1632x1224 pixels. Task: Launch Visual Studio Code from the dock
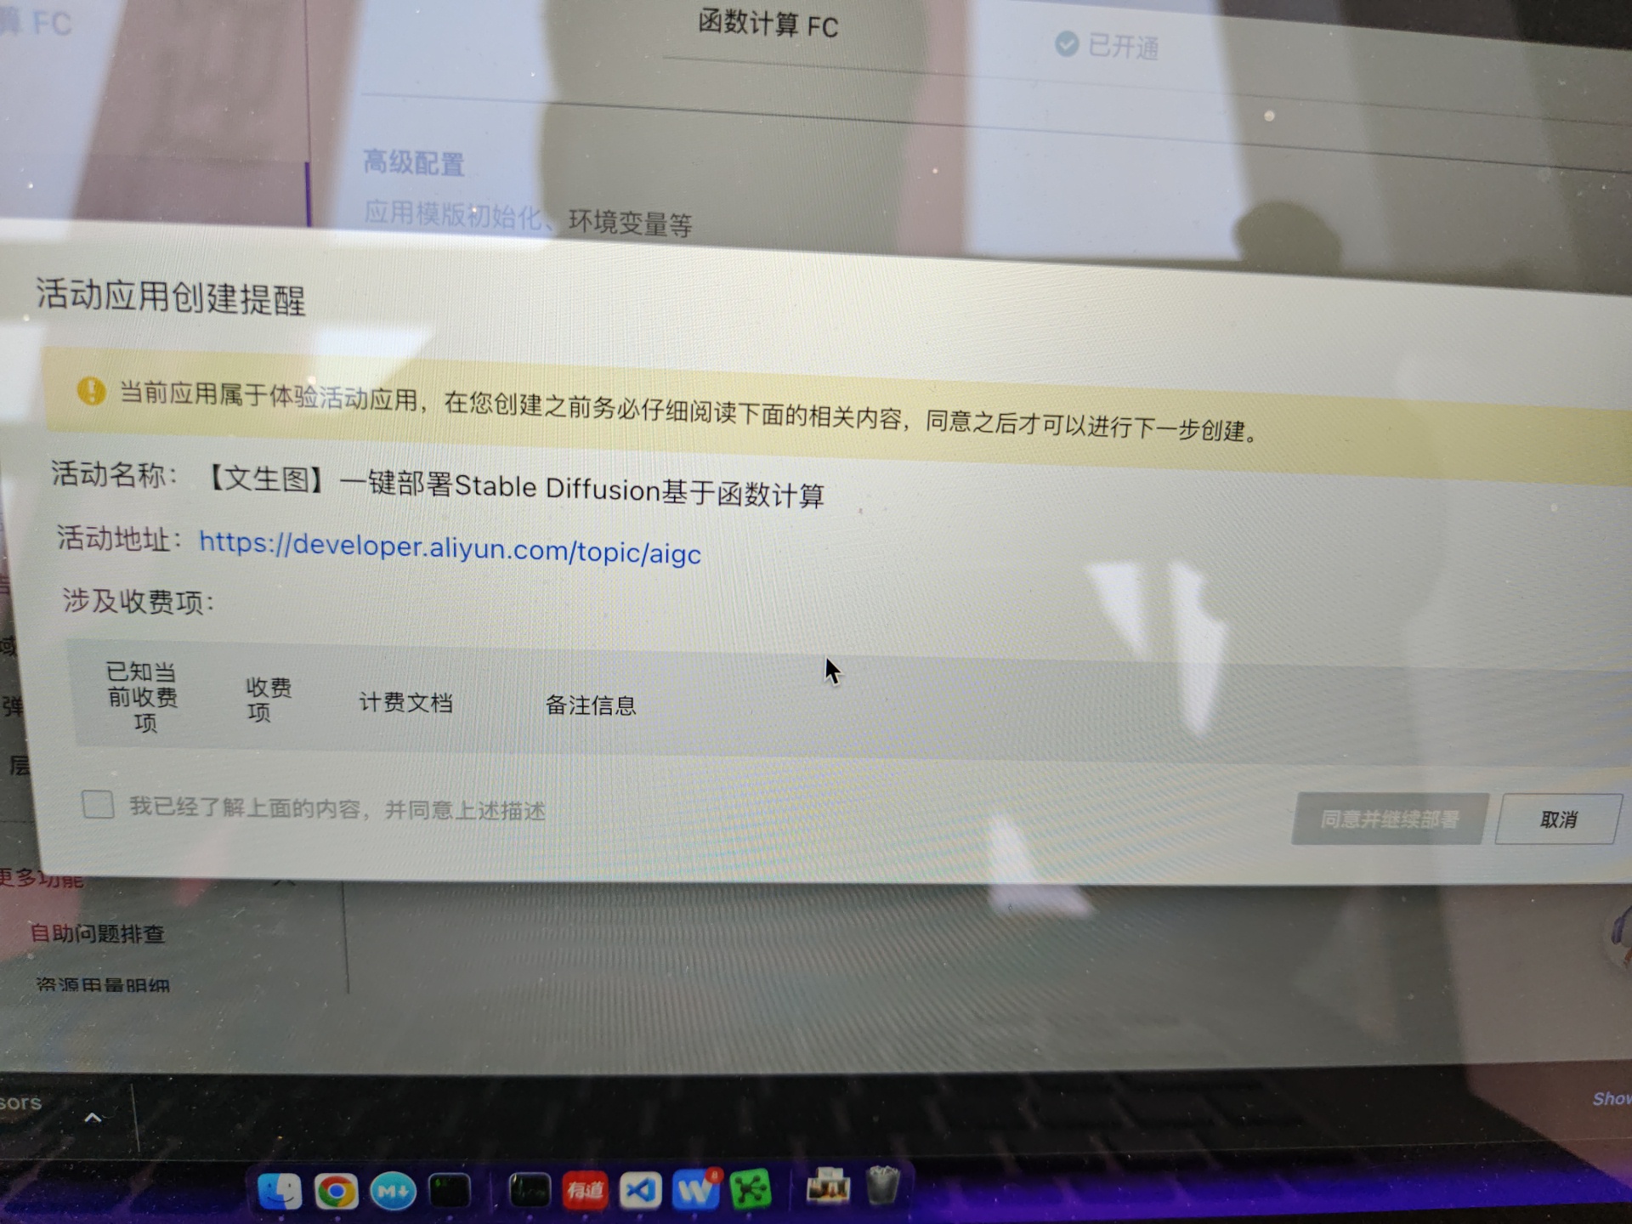point(640,1190)
